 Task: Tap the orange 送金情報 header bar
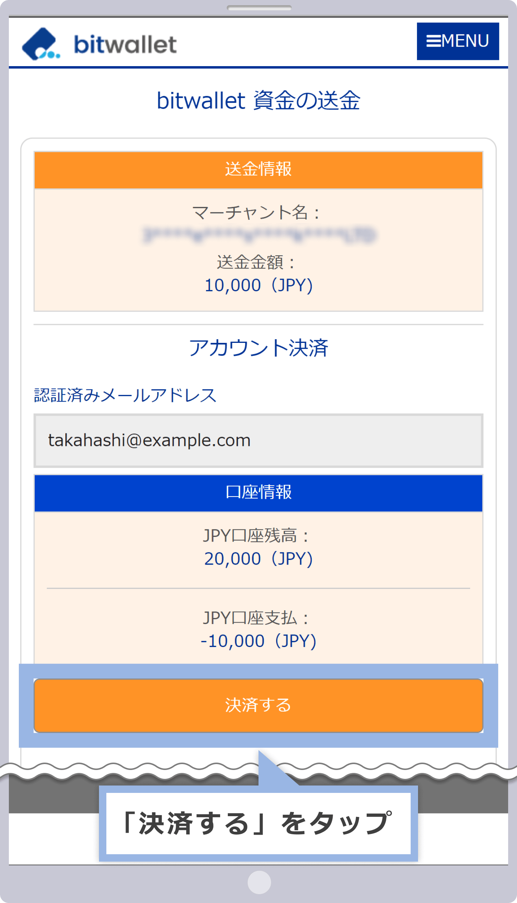[x=258, y=169]
